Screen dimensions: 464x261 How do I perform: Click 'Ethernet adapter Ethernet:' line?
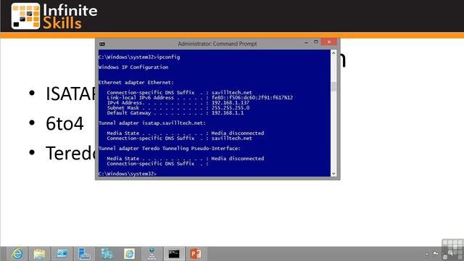136,82
